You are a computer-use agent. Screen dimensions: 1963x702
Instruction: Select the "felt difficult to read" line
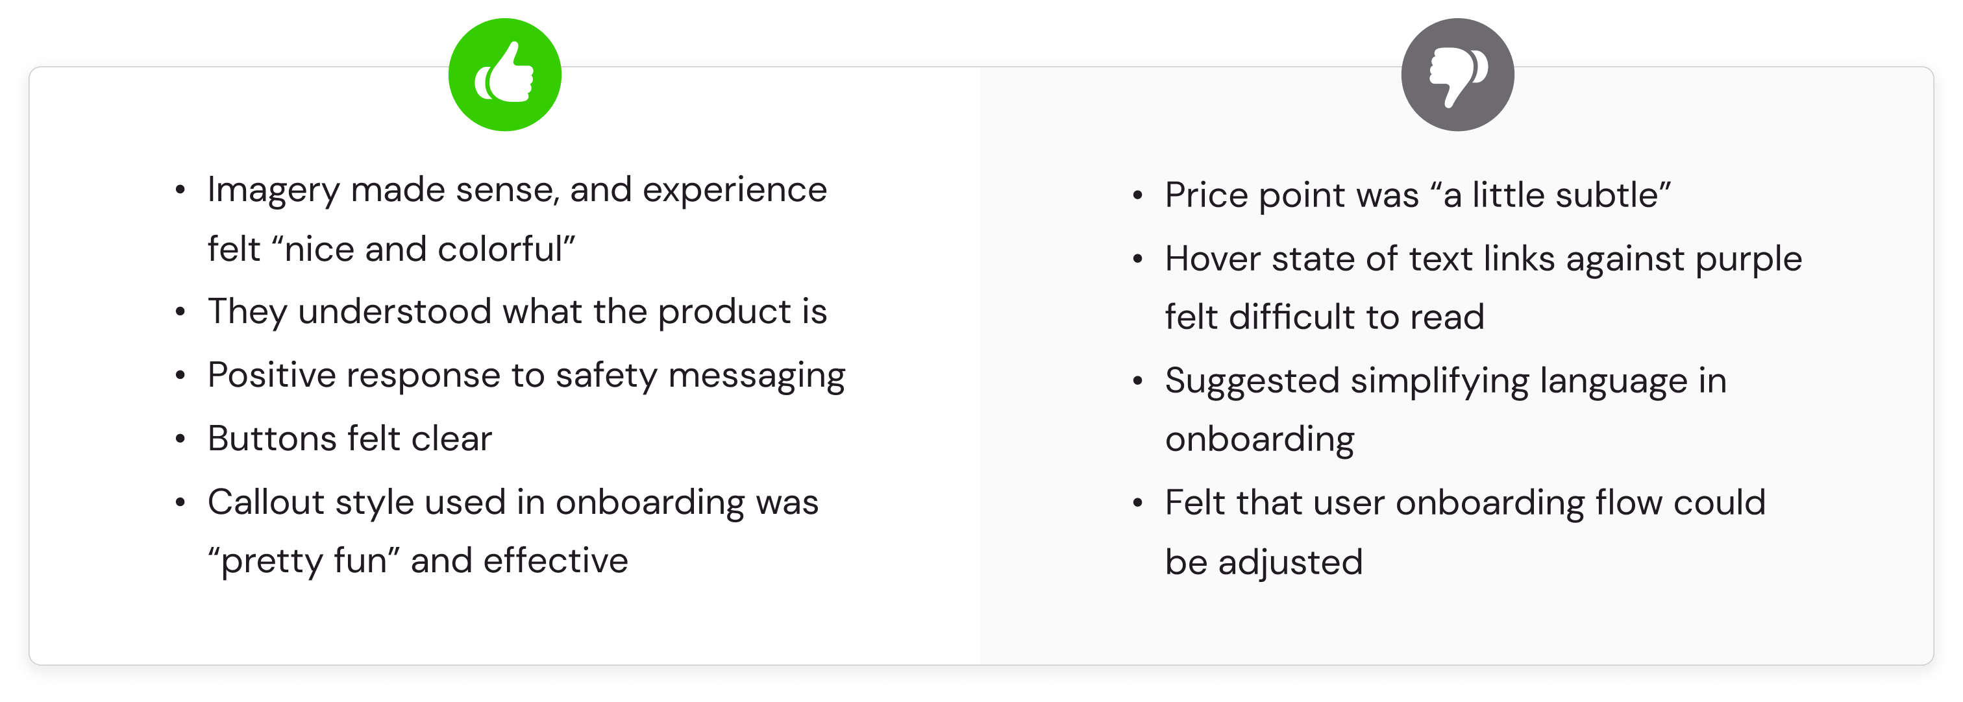click(x=1324, y=317)
